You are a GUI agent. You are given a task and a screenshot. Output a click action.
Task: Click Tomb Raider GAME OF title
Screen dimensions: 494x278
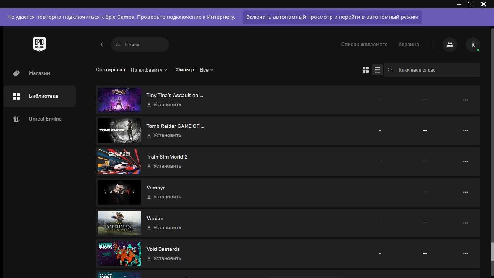coord(175,126)
